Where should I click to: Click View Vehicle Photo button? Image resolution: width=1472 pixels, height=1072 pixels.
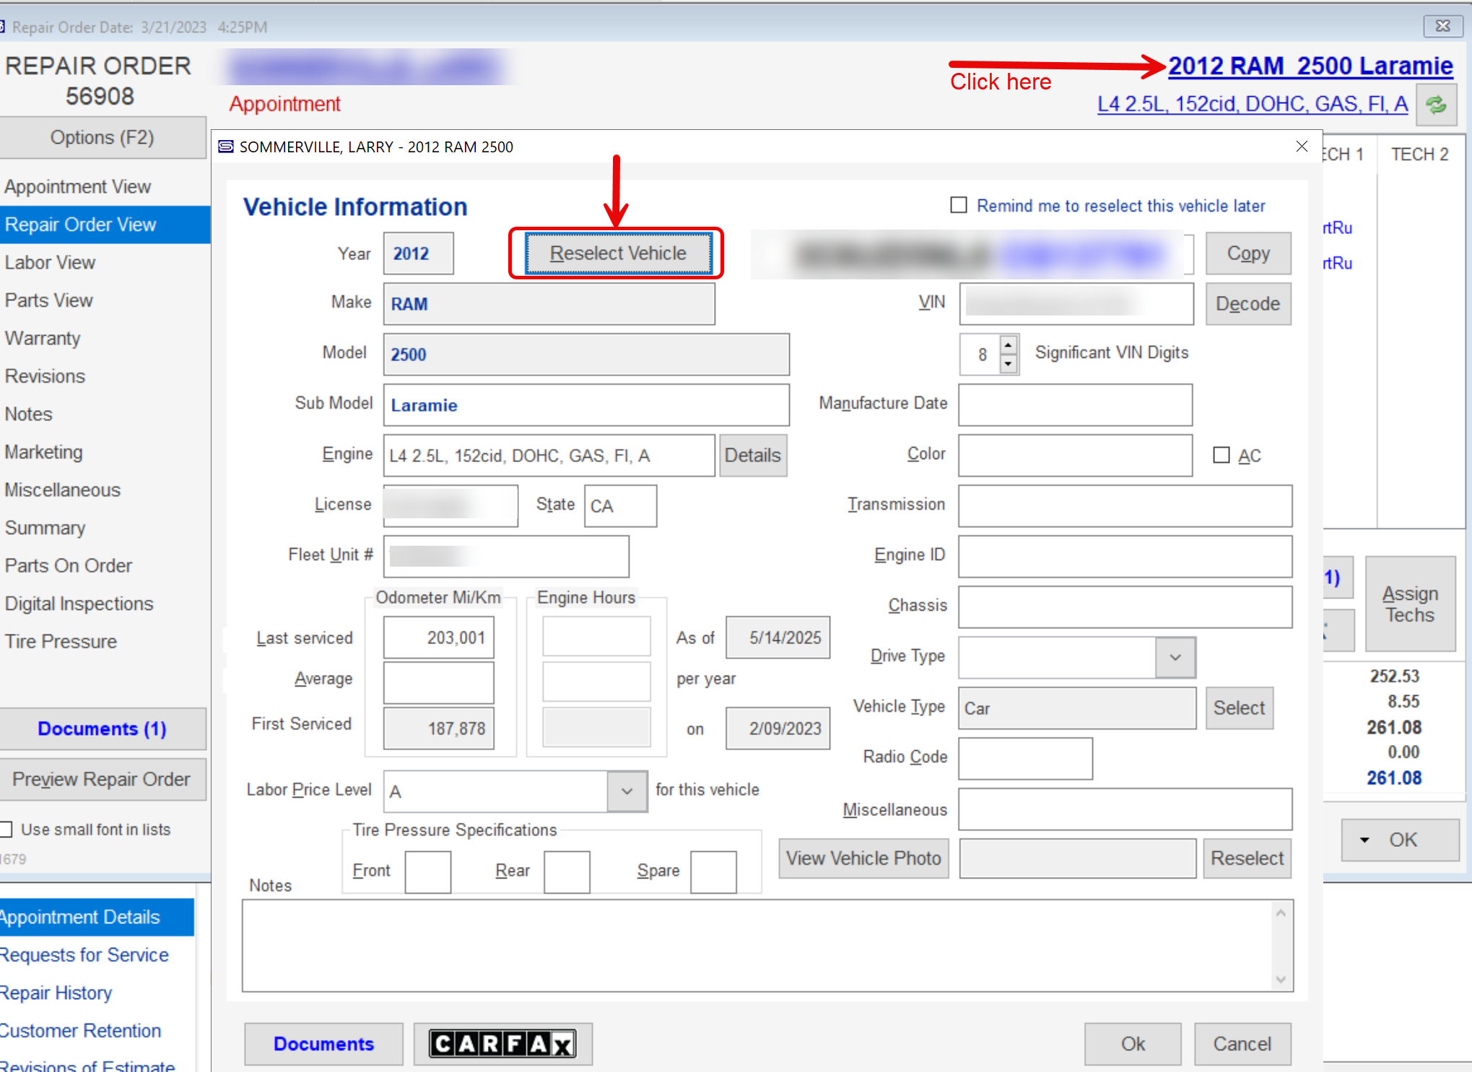click(863, 858)
